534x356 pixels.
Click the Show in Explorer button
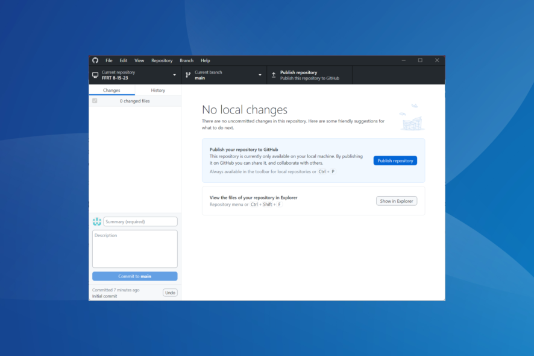pos(397,201)
